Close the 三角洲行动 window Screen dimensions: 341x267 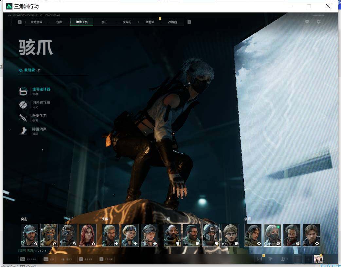(328, 6)
